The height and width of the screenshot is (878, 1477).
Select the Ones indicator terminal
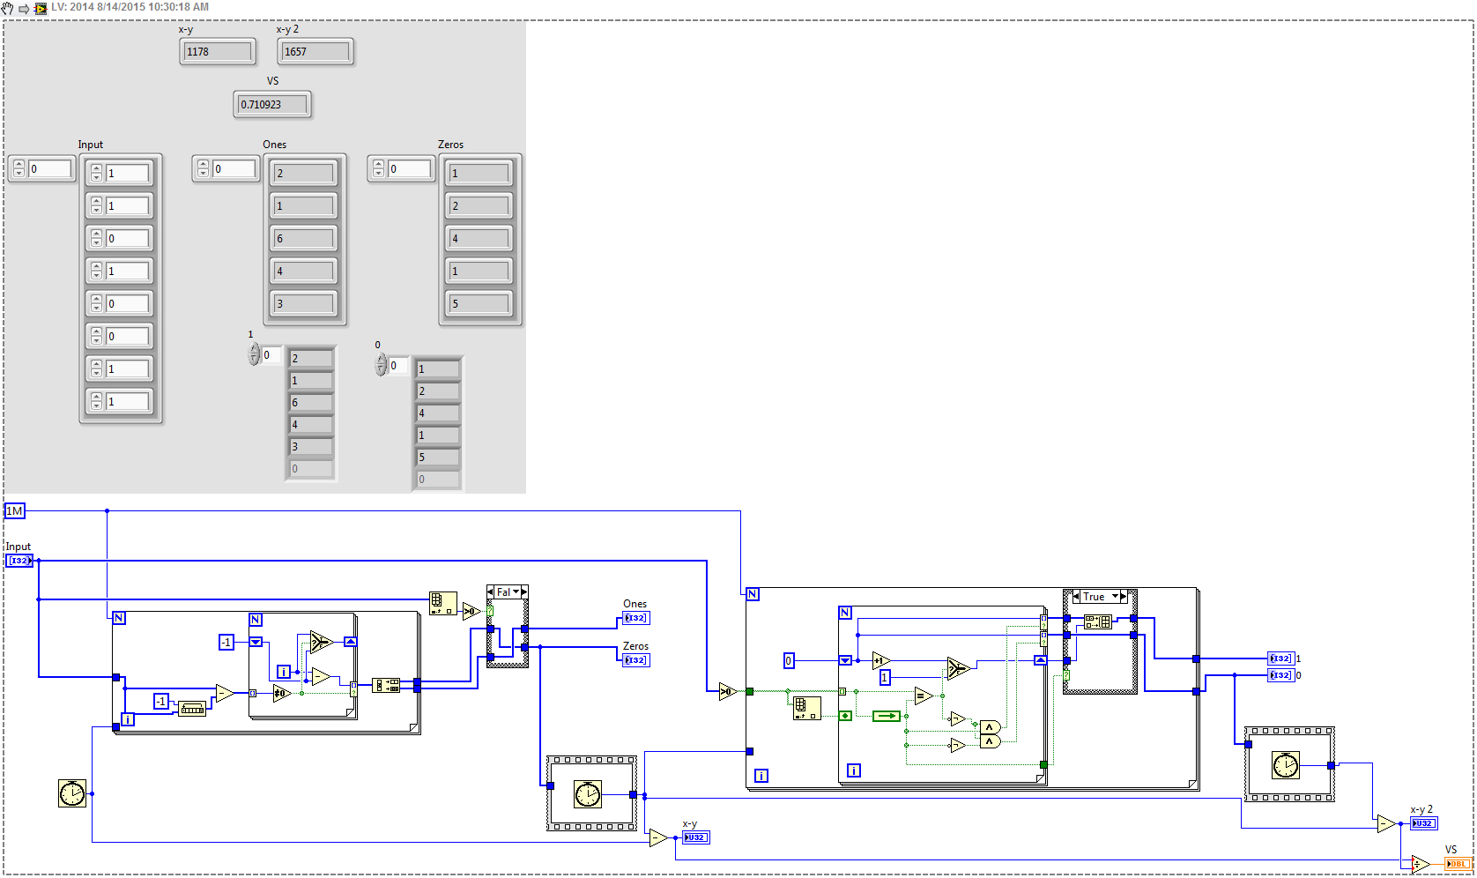click(636, 618)
